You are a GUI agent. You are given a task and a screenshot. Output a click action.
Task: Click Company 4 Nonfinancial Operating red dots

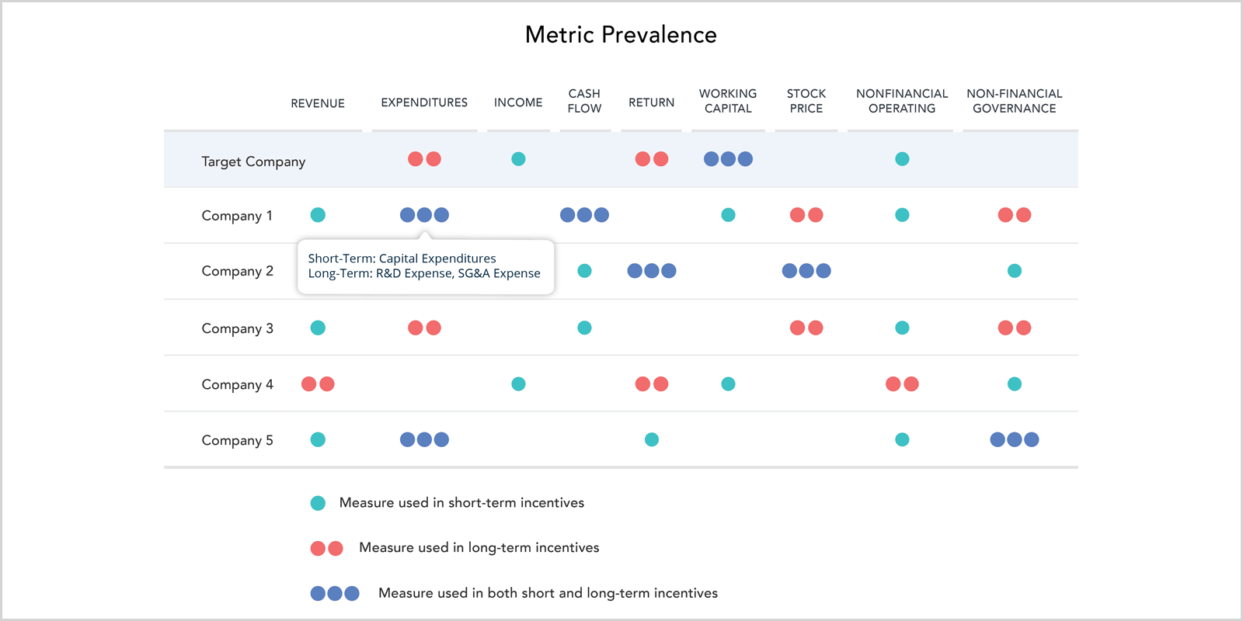(x=902, y=383)
